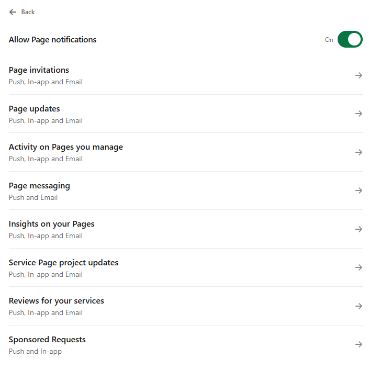This screenshot has height=370, width=369.
Task: Click arrow beside Insights on your Pages
Action: coord(359,229)
